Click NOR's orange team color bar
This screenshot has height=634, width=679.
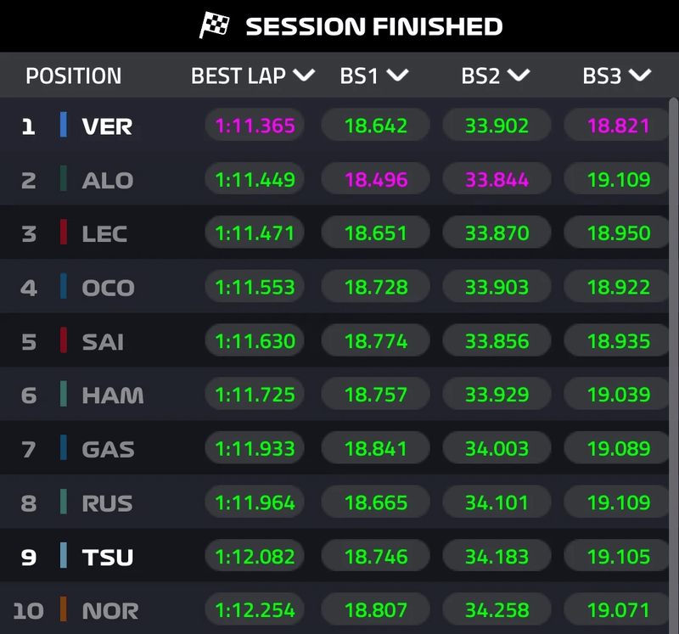(x=64, y=609)
